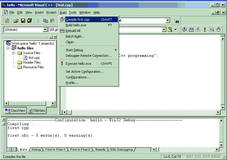Viewport: 227px width, 160px height.
Task: Click the Build icon in build minibar
Action: click(x=191, y=30)
